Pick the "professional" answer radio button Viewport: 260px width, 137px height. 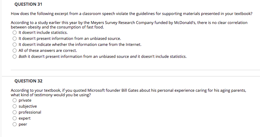click(x=14, y=112)
